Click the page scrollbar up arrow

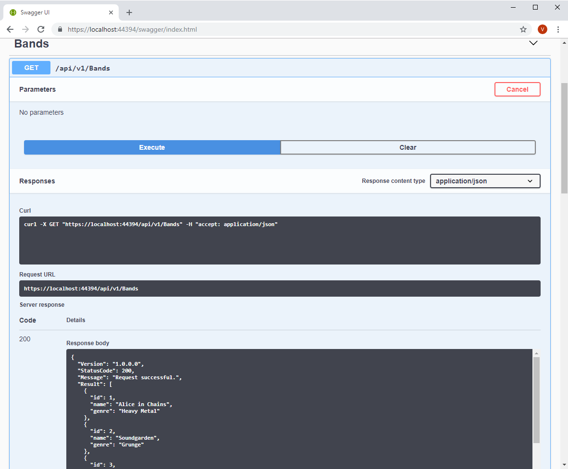pos(564,43)
